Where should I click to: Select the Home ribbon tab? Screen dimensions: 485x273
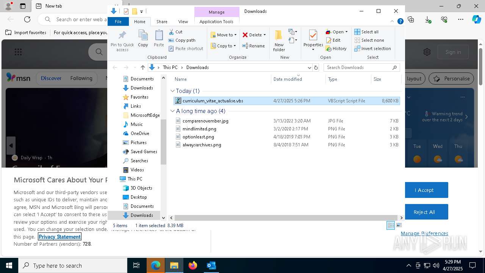point(139,22)
